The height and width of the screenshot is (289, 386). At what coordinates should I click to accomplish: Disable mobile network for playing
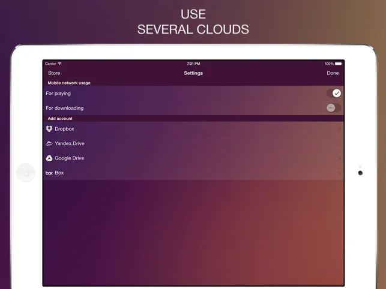(334, 93)
